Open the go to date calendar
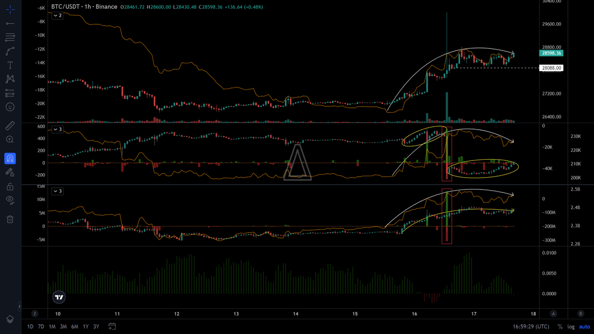This screenshot has width=594, height=334. pyautogui.click(x=112, y=326)
